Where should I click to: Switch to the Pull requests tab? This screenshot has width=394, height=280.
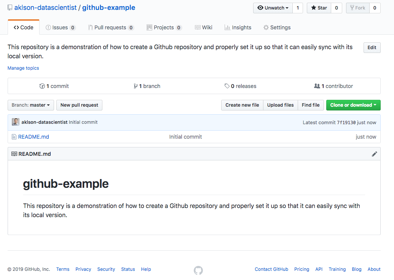(111, 27)
